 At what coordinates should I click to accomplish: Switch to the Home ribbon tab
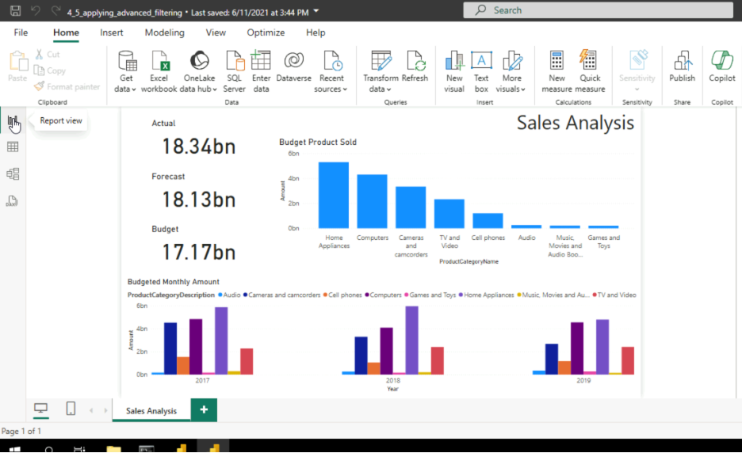[x=66, y=32]
